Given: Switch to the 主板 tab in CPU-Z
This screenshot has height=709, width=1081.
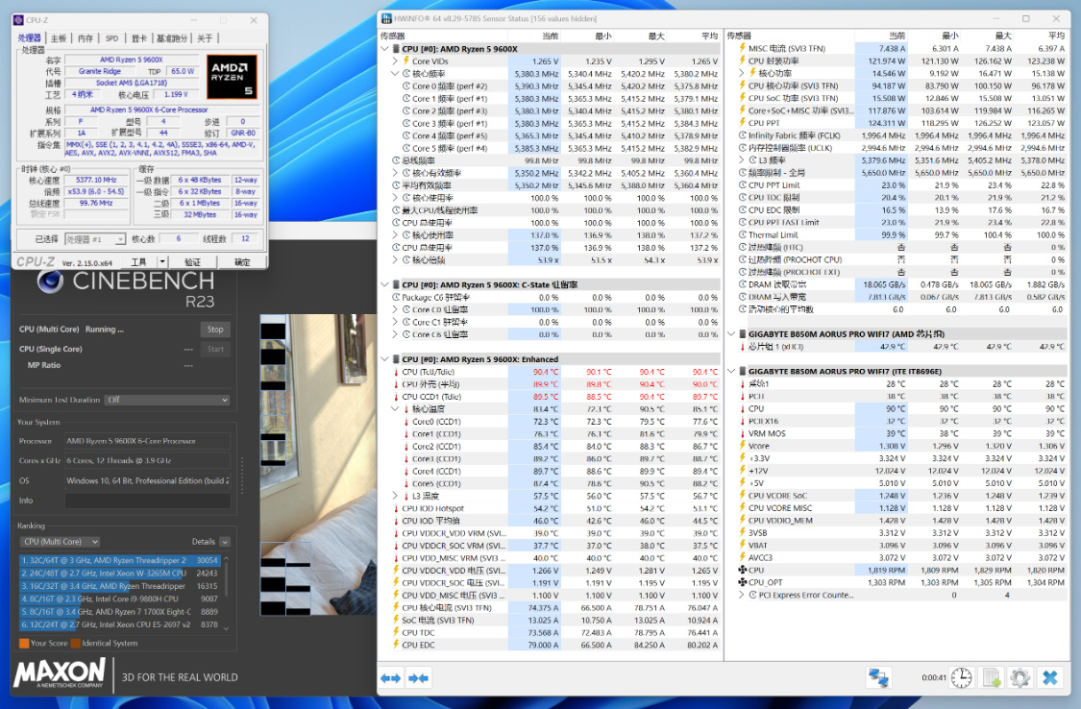Looking at the screenshot, I should pos(59,38).
